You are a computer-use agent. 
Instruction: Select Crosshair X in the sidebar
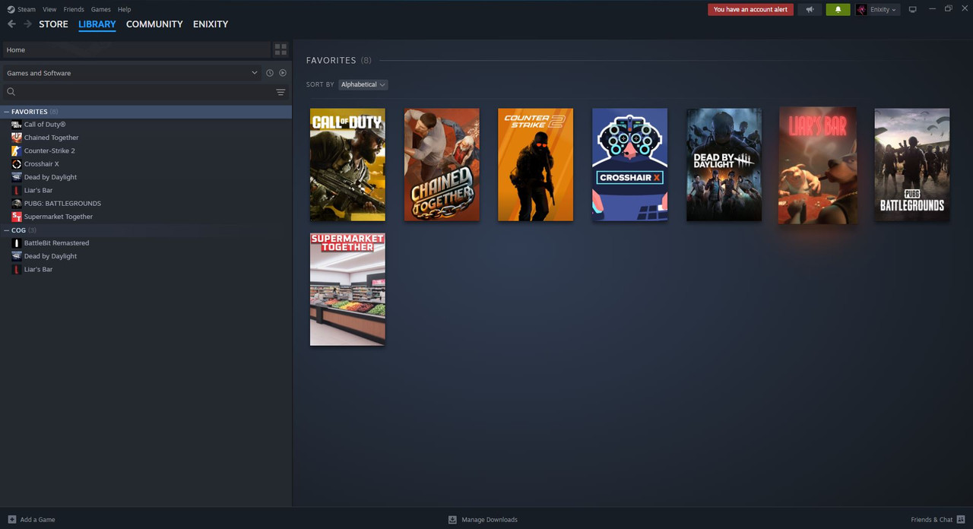41,164
